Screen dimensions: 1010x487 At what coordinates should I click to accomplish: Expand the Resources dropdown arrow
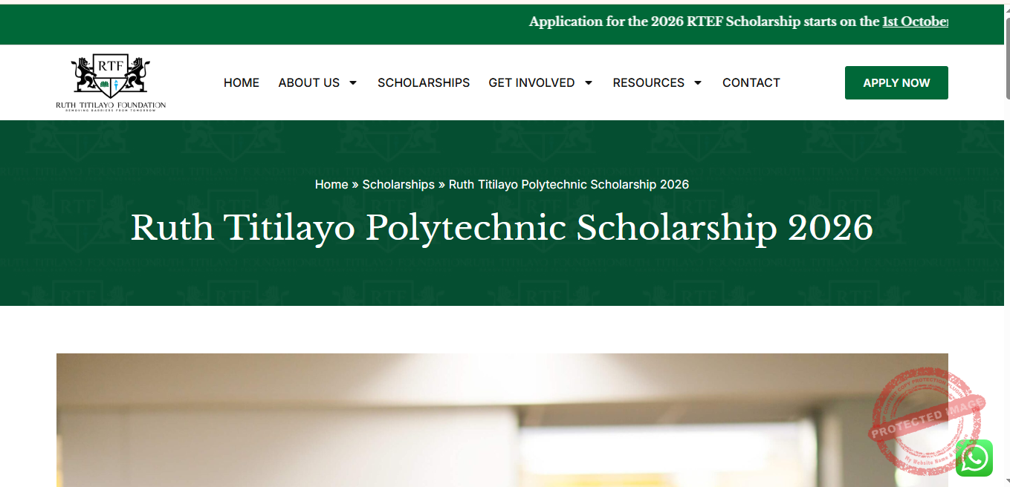(x=698, y=82)
